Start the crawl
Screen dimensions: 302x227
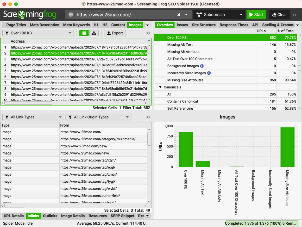pos(256,15)
